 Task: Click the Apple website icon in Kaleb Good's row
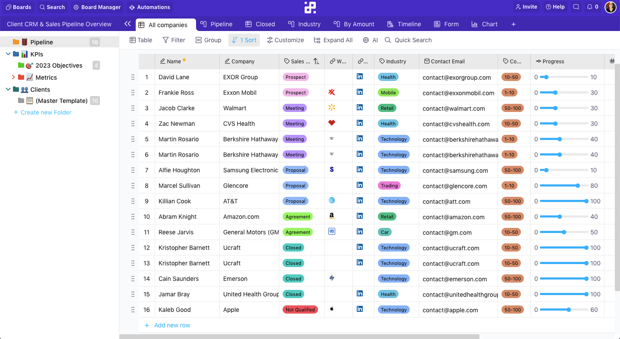pyautogui.click(x=331, y=309)
